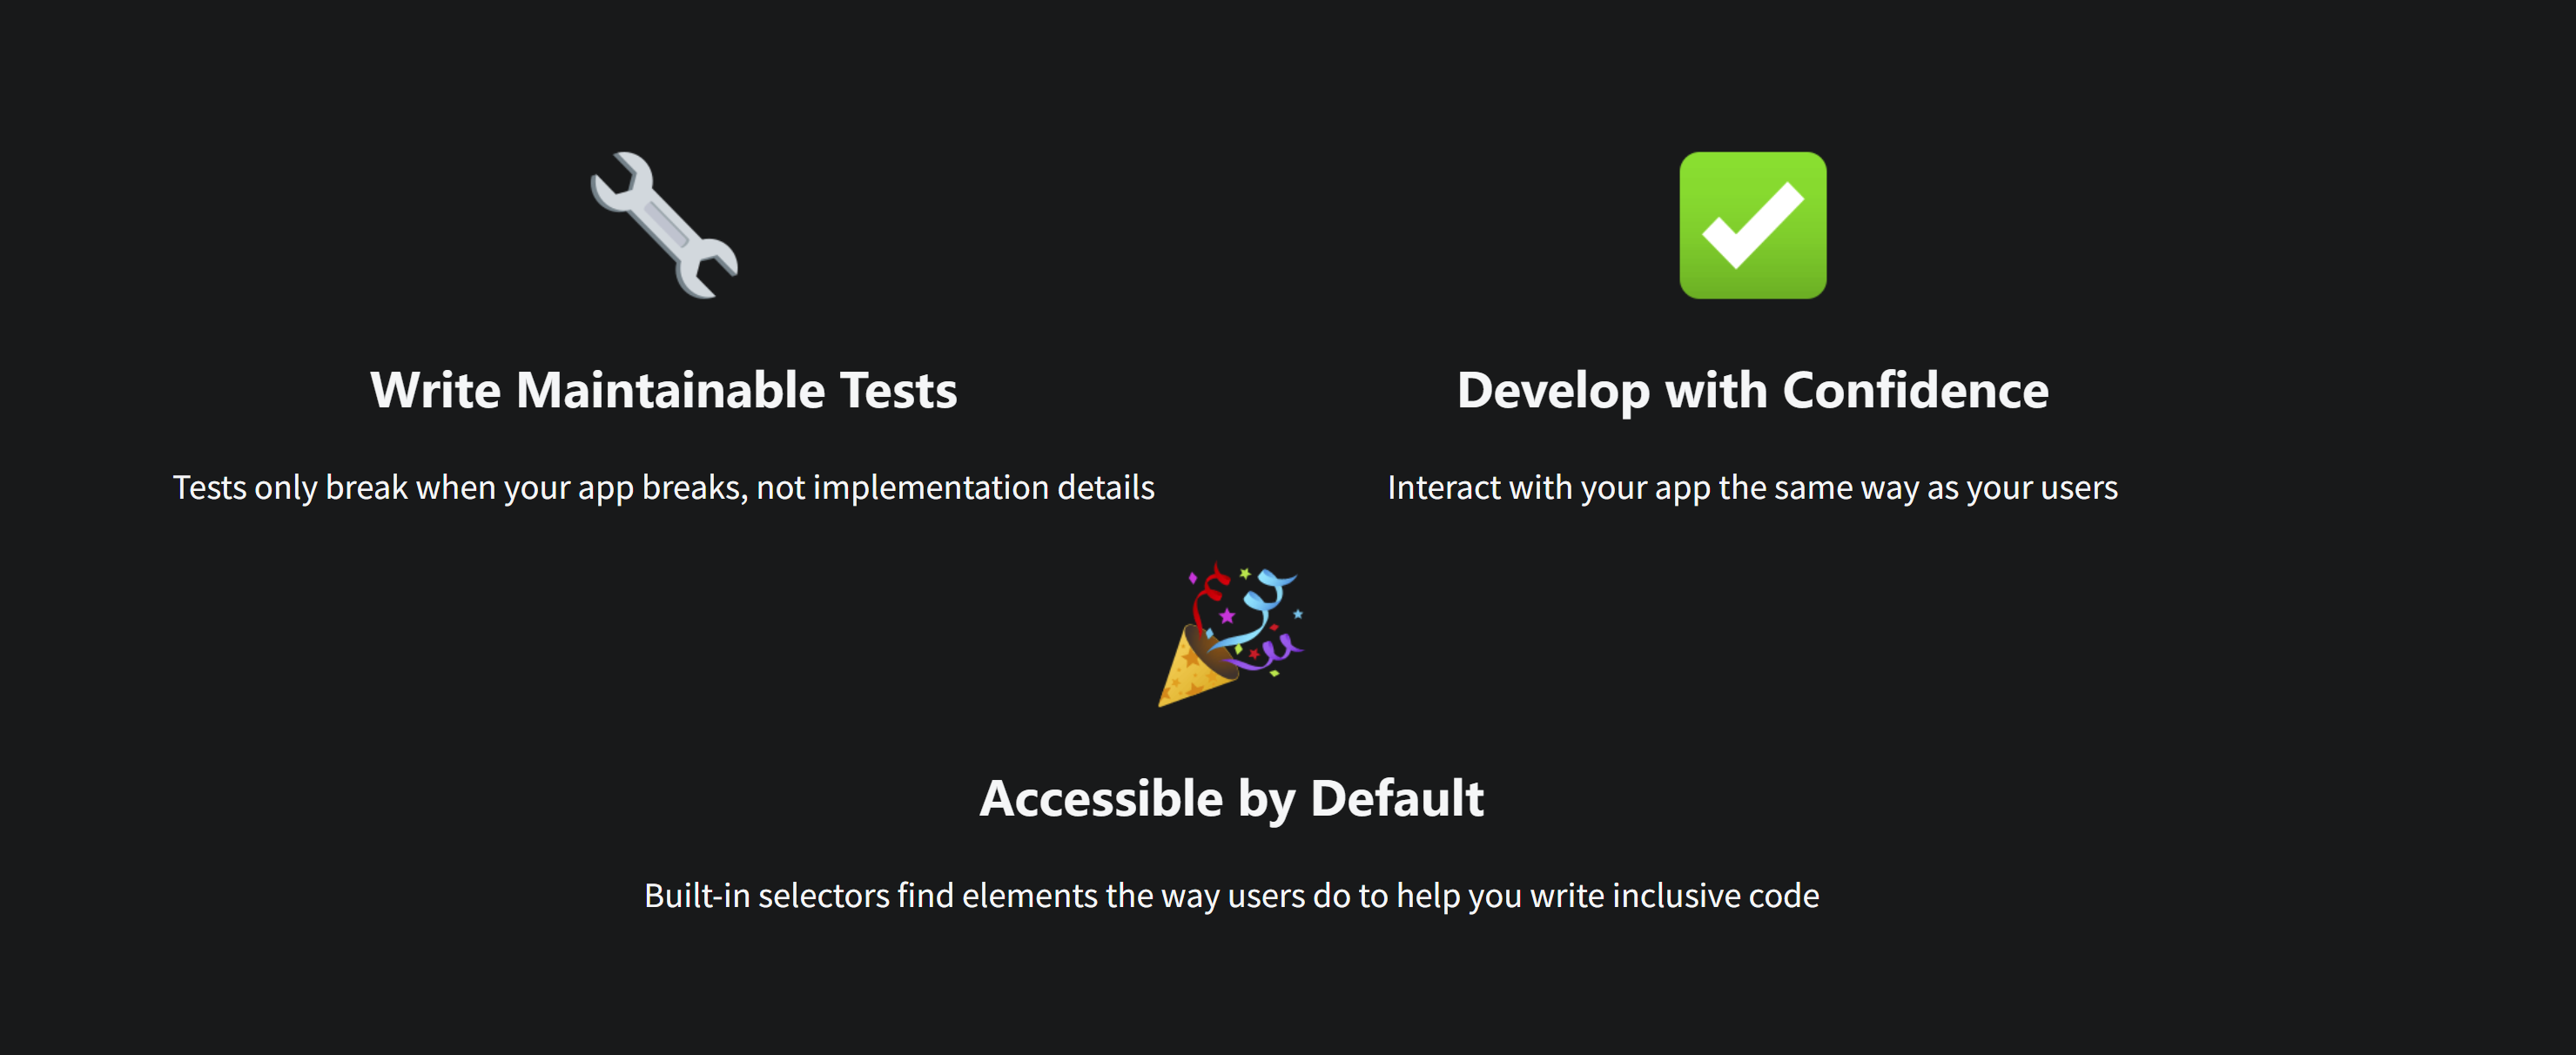Select the Accessible by Default heading
This screenshot has height=1055, width=2576.
1231,798
